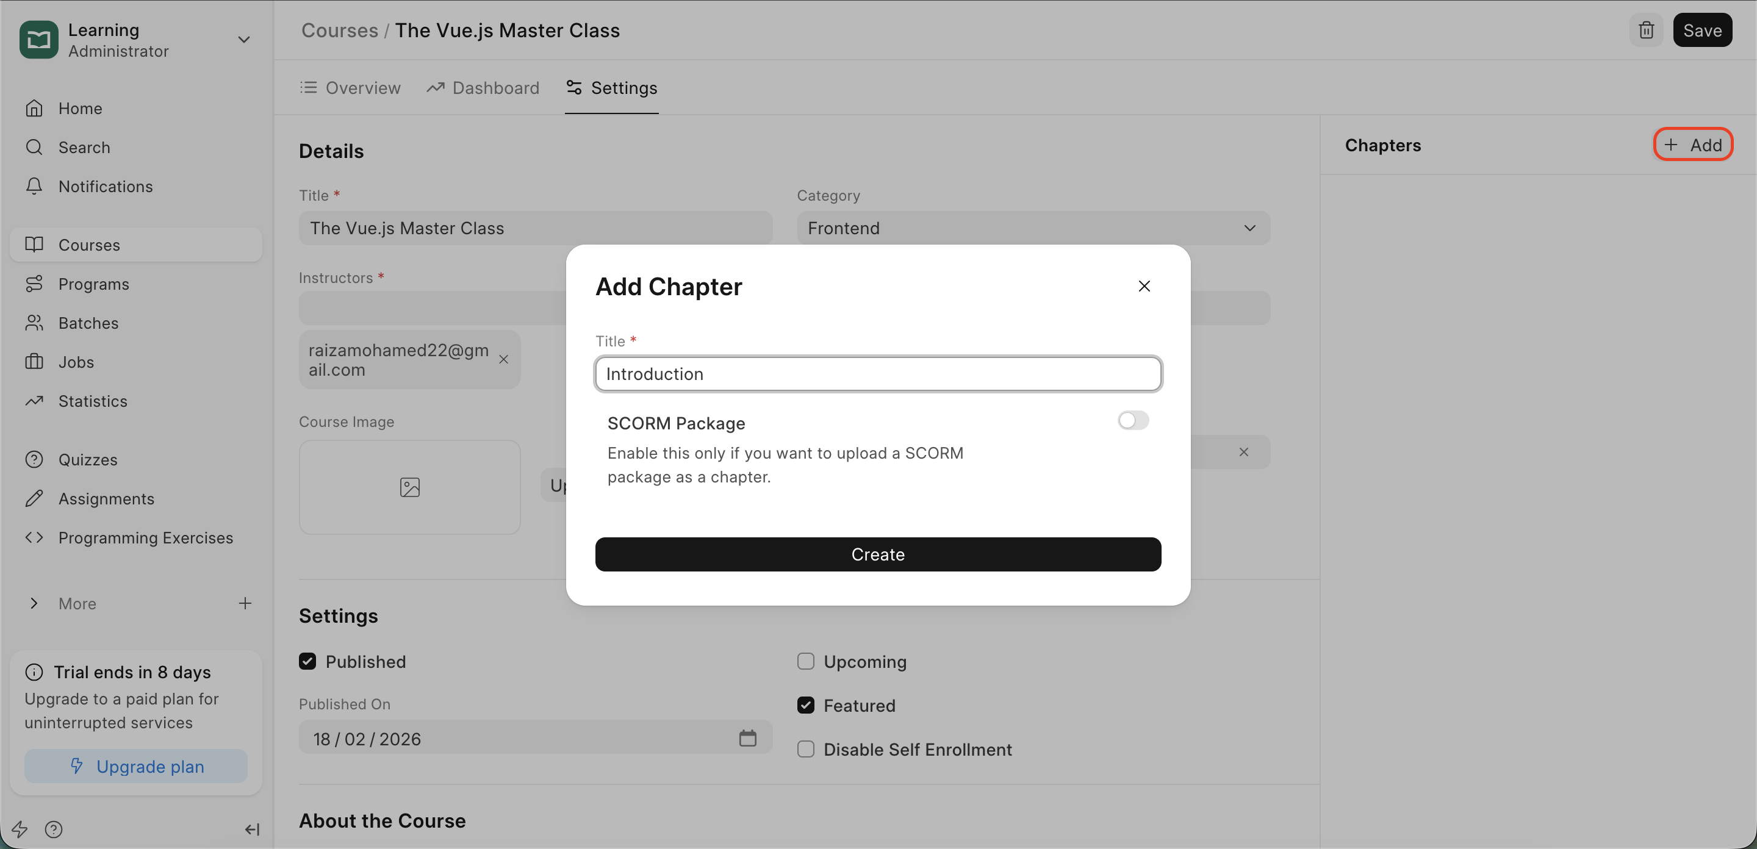
Task: Expand the Learning Administrator workspace chevron
Action: pyautogui.click(x=243, y=40)
